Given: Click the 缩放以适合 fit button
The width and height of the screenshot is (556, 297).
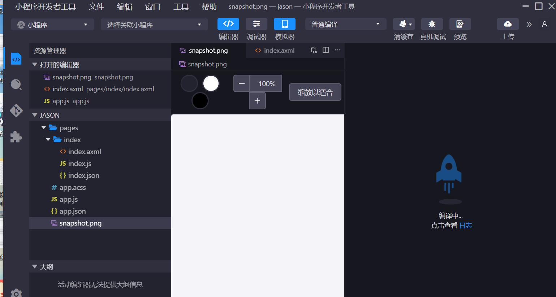Looking at the screenshot, I should (x=315, y=92).
